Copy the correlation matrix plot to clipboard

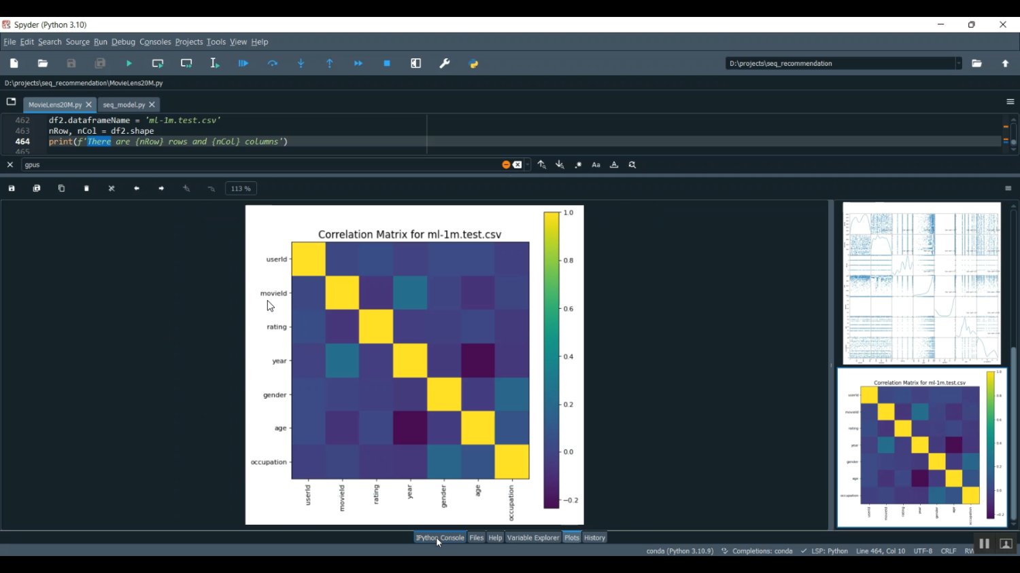click(61, 188)
